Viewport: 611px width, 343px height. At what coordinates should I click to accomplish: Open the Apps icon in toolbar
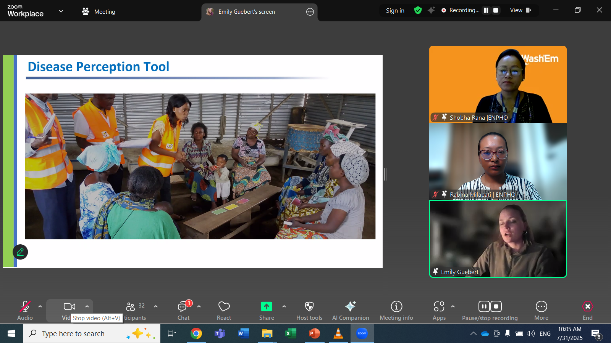click(439, 311)
